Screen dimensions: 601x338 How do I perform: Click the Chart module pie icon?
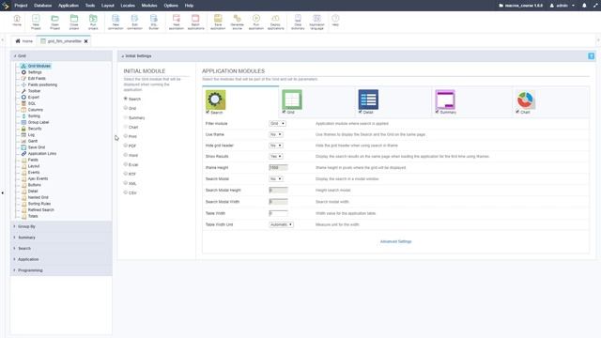(x=525, y=100)
